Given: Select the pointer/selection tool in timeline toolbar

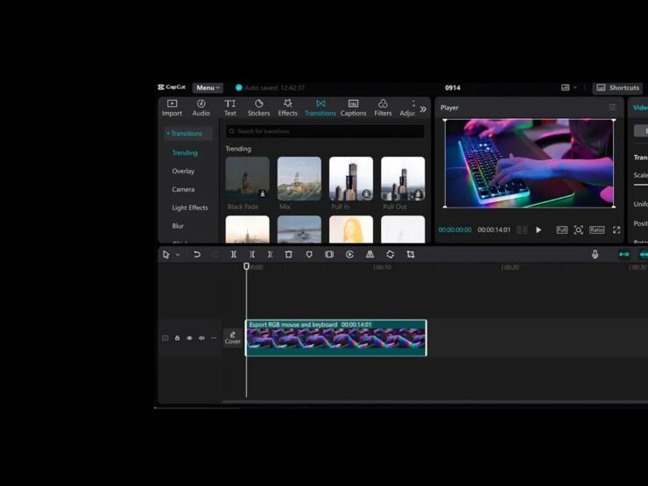Looking at the screenshot, I should click(166, 255).
